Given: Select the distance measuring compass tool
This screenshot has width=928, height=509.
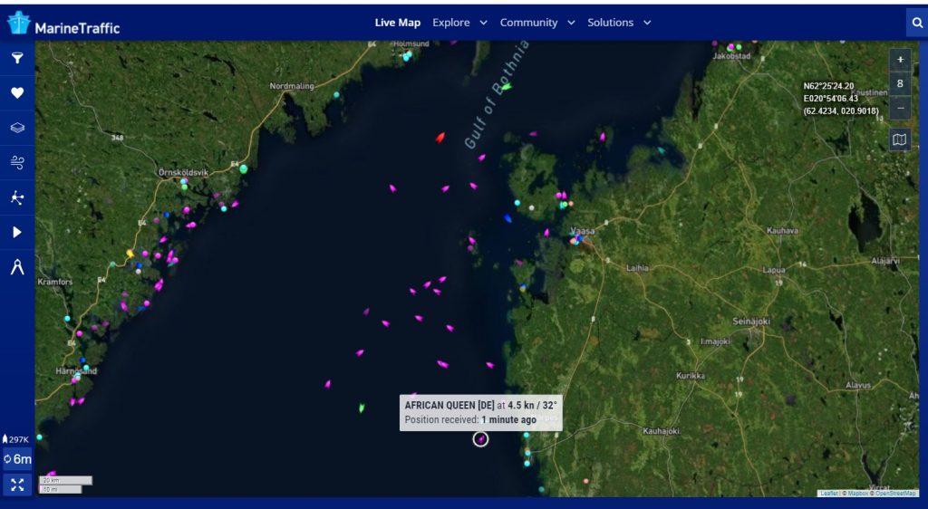Looking at the screenshot, I should coord(17,267).
